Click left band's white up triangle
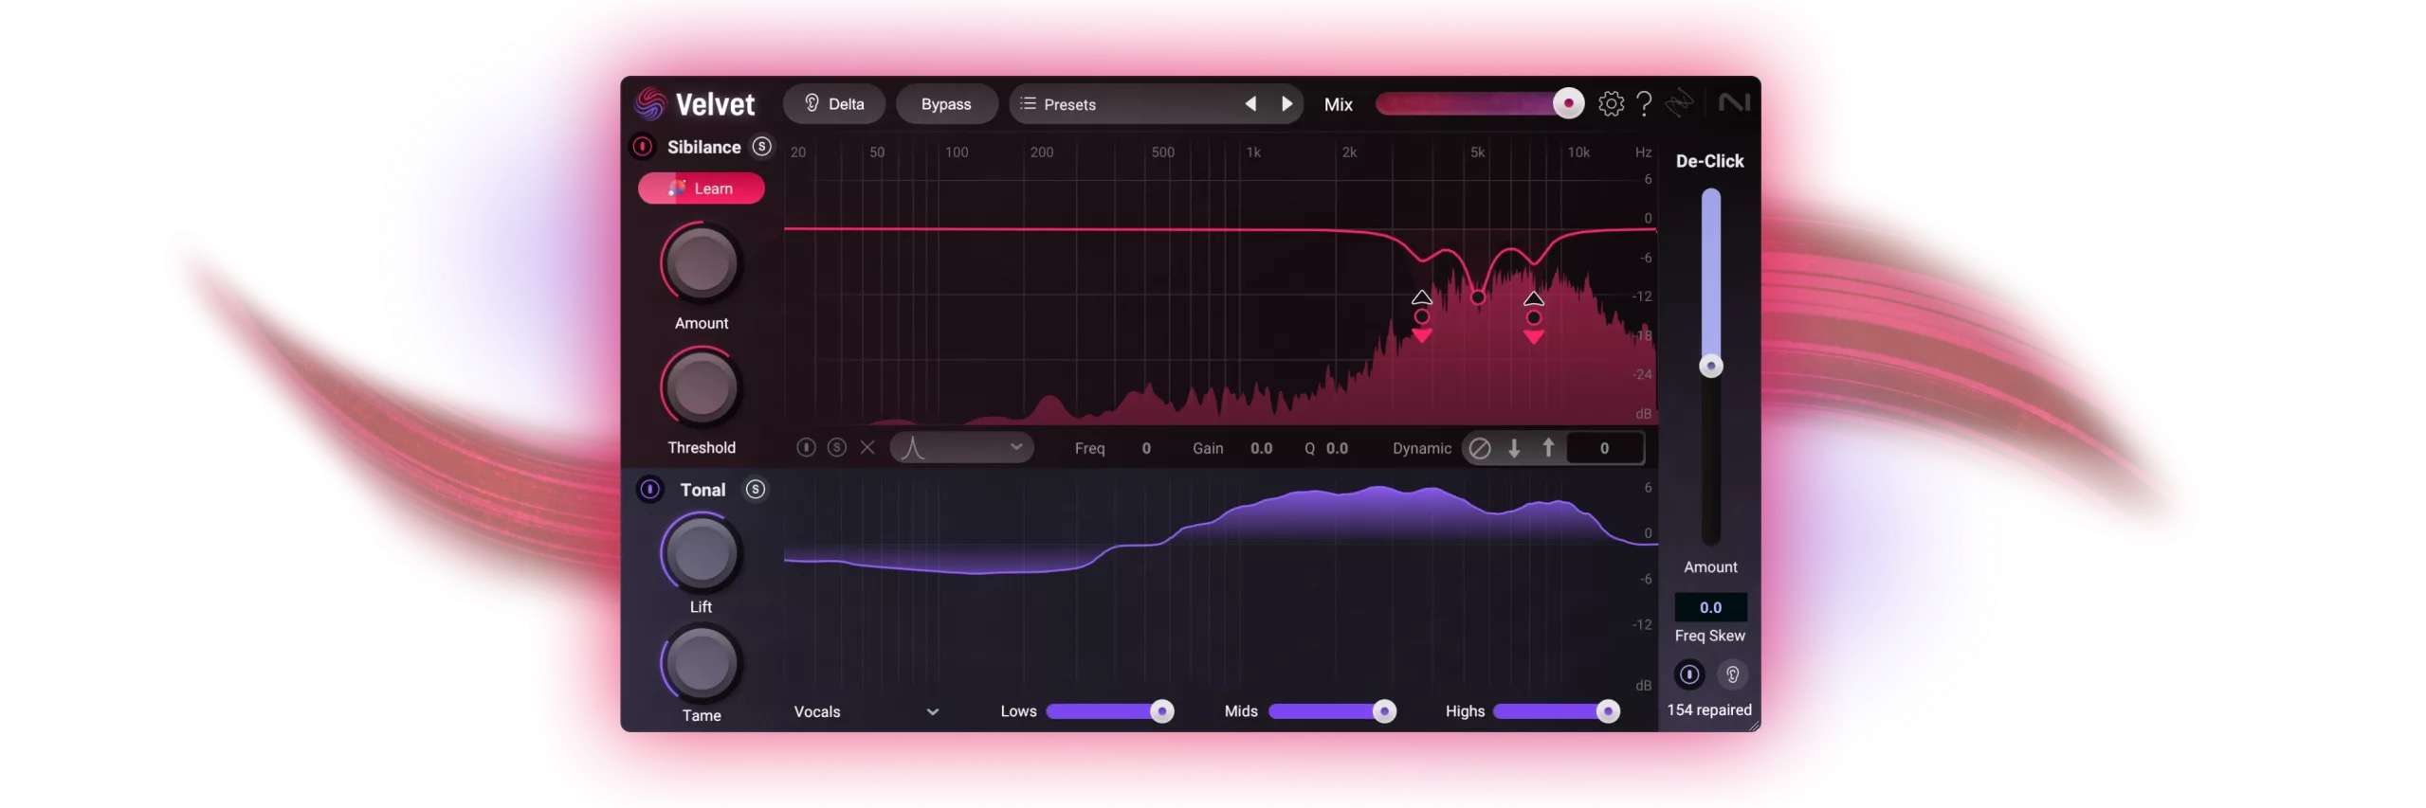The height and width of the screenshot is (808, 2426). click(1421, 297)
